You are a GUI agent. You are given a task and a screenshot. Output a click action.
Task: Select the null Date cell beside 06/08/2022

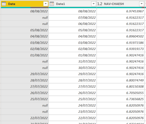[25, 24]
